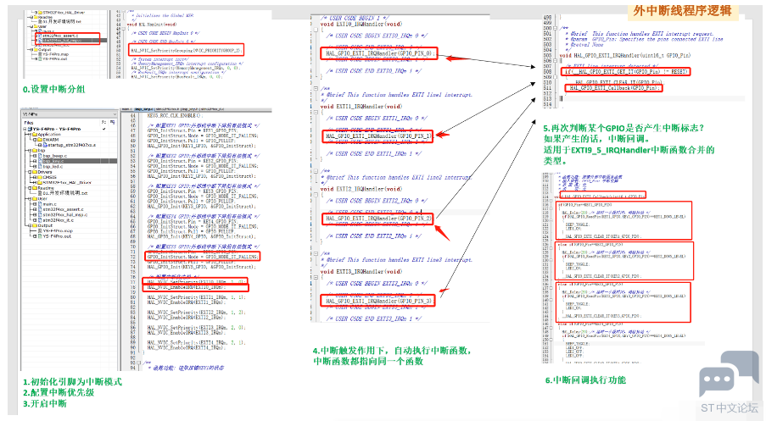Collapse the Drivers folder in lower workspace tree
Screen dimensions: 766x421
[x=30, y=172]
